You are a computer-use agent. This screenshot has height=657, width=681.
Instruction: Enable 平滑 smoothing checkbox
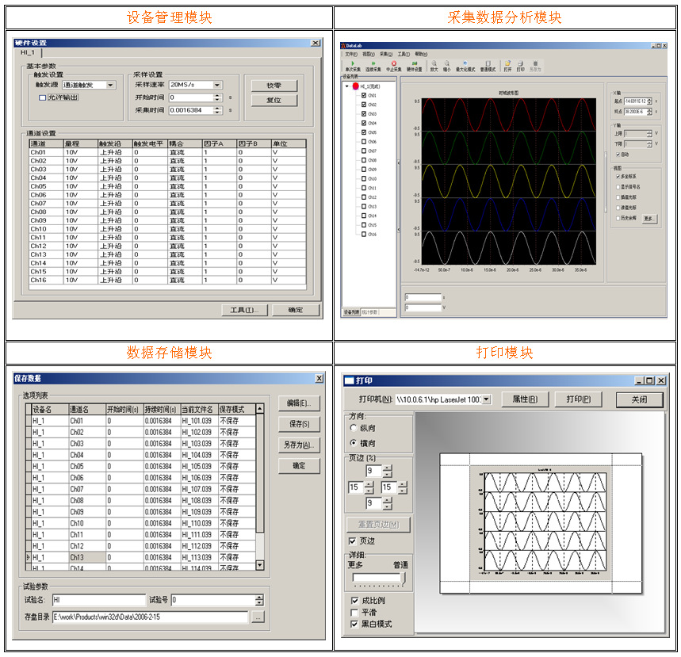[354, 613]
